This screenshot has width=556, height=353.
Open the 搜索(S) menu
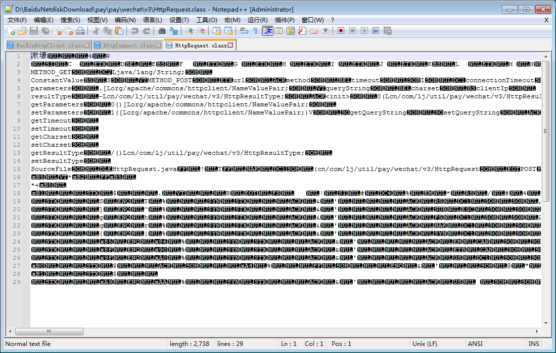[x=70, y=20]
